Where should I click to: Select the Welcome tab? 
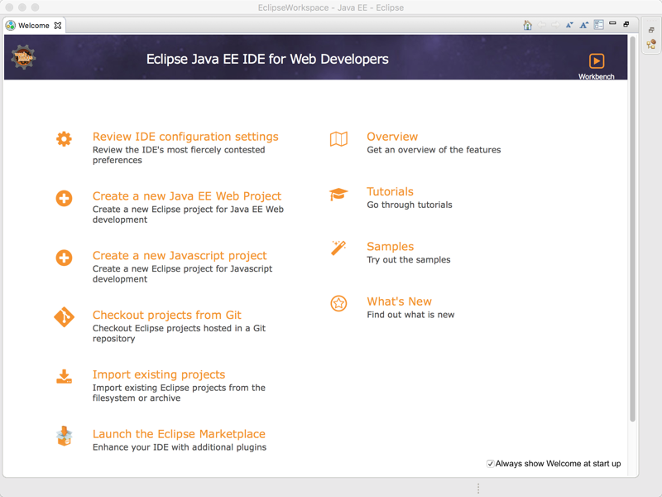[x=34, y=26]
